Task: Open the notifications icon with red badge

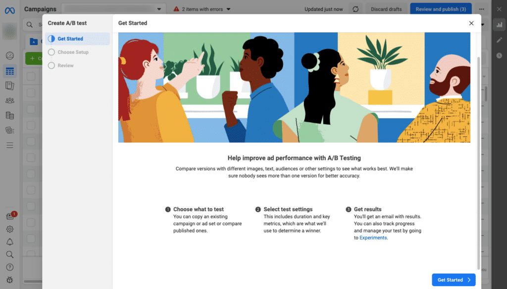Action: 10,216
